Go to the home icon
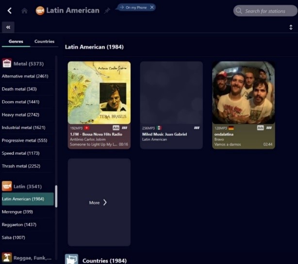 click(x=24, y=11)
